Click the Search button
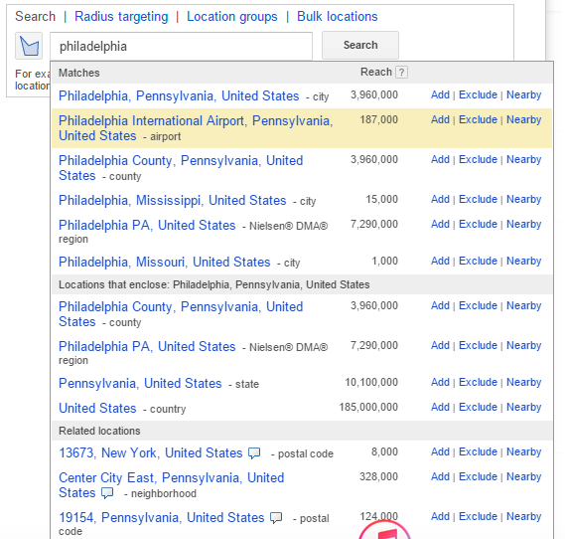565x539 pixels. [360, 45]
